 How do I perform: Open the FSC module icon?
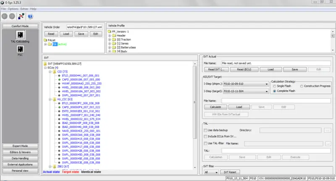click(x=20, y=49)
